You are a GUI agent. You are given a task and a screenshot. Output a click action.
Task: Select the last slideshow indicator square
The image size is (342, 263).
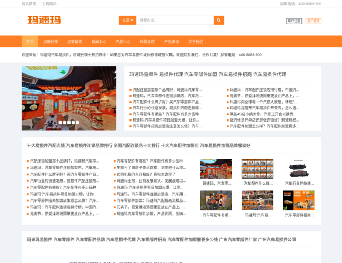[77, 123]
